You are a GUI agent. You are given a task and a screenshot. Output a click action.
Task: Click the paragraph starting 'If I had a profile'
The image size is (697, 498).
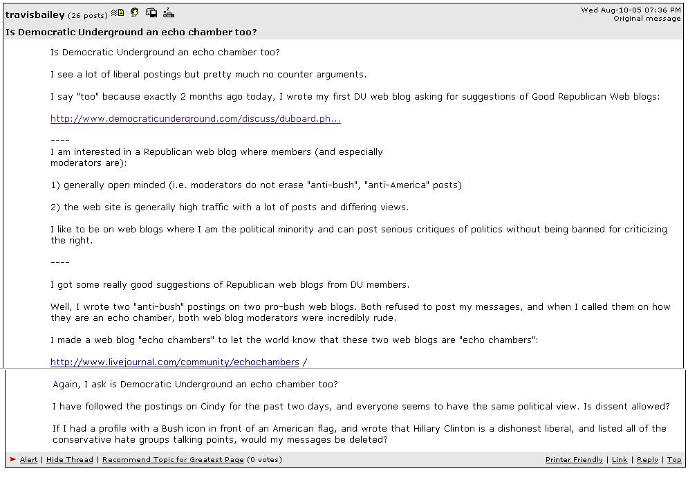pyautogui.click(x=359, y=434)
